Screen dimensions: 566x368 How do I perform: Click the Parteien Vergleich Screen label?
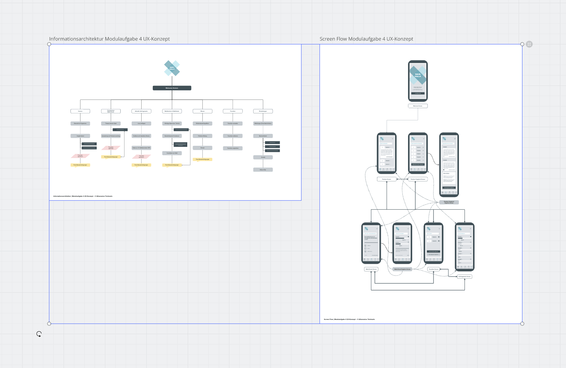click(x=418, y=179)
